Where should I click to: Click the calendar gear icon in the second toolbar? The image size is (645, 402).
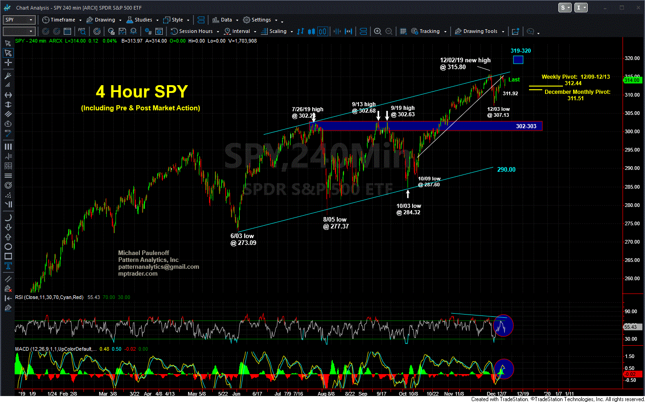pyautogui.click(x=159, y=31)
